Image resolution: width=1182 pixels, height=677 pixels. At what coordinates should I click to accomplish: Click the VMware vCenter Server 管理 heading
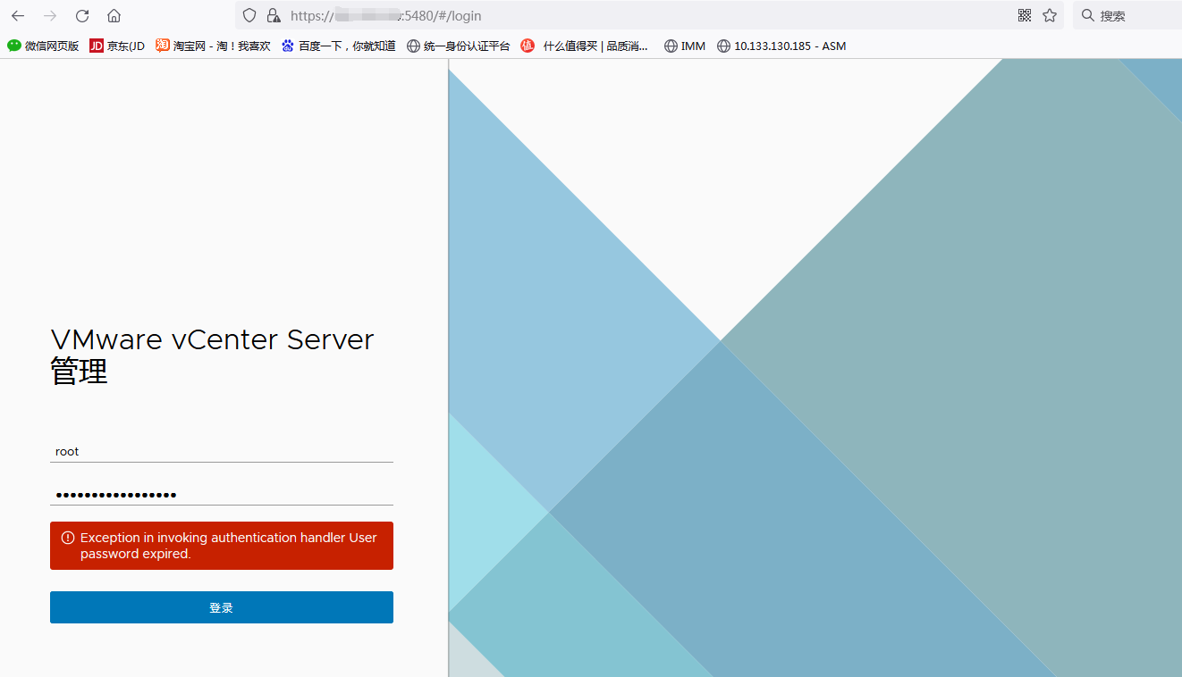(x=212, y=355)
